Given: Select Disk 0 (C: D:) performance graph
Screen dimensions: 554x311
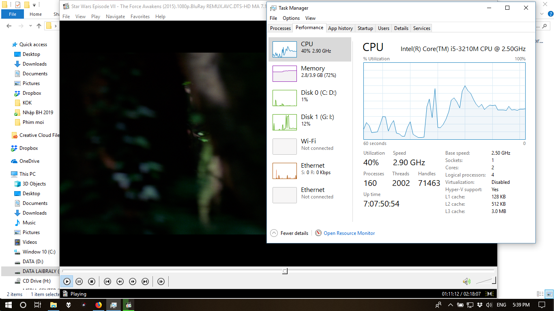Looking at the screenshot, I should [310, 98].
